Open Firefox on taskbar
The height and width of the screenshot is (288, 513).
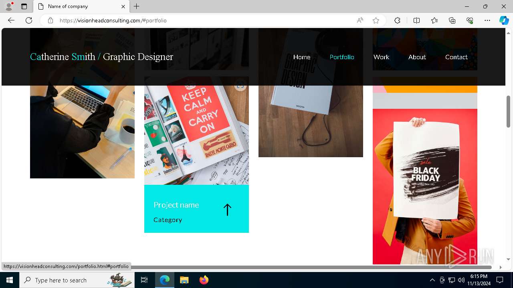204,280
